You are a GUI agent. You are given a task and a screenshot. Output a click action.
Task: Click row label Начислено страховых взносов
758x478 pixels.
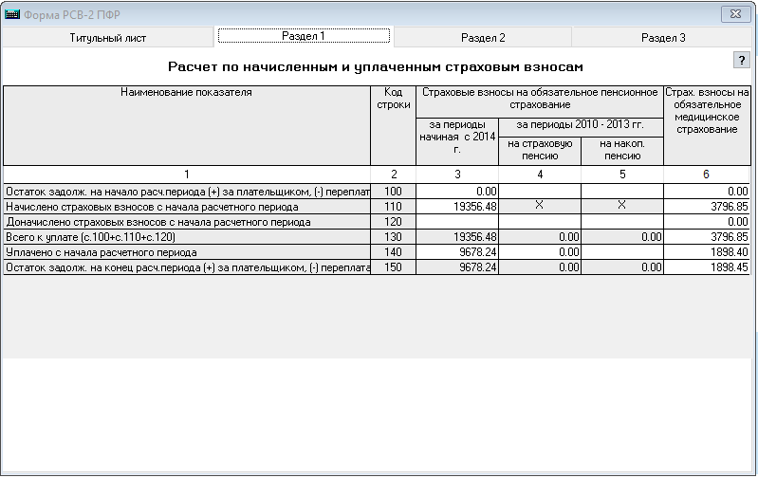point(187,207)
